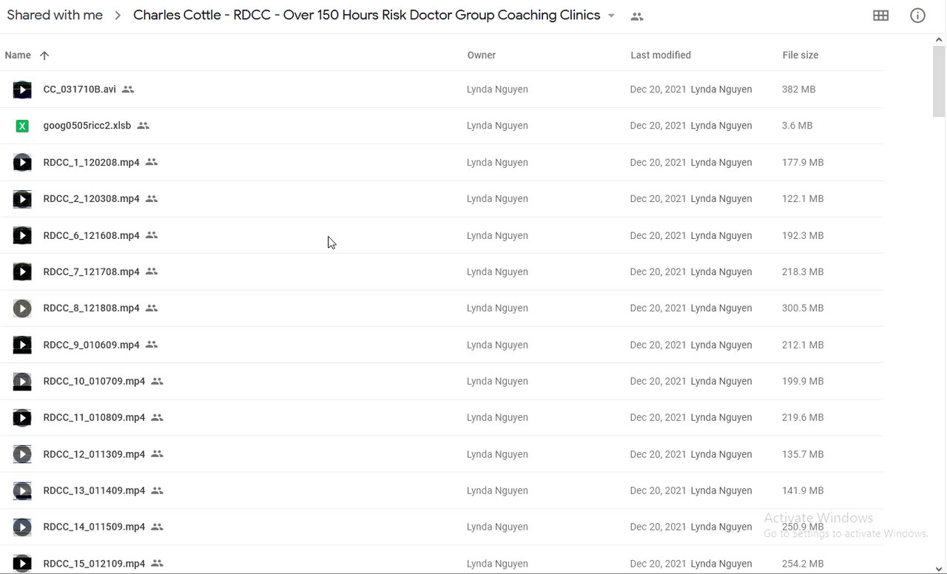Click the 3.6 MB file size value

pos(797,126)
